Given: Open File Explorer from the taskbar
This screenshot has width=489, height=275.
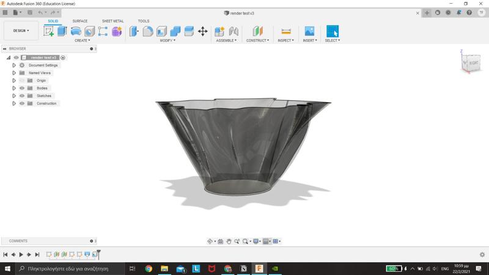Looking at the screenshot, I should coord(164,268).
